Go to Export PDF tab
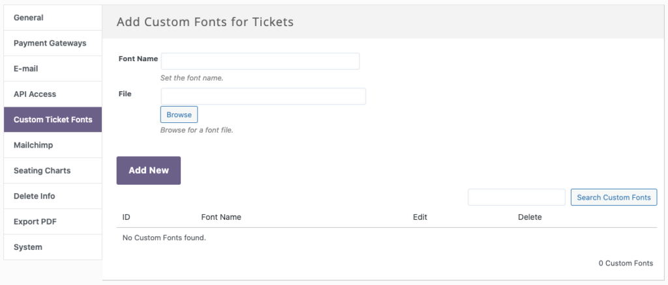The width and height of the screenshot is (668, 285). pos(53,222)
